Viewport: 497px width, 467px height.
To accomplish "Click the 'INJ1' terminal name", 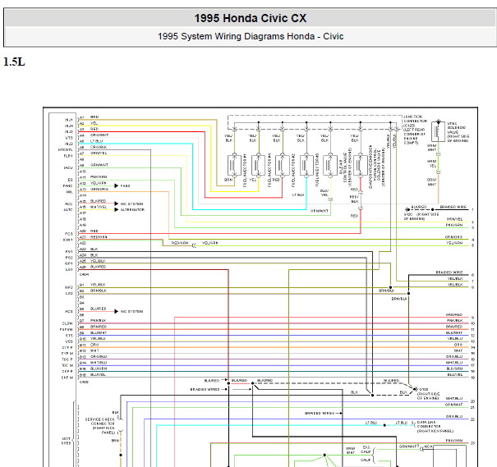I will point(68,120).
